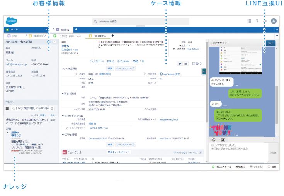Screen dimensions: 284x196
Task: Switch to the [LINE] 岩井 / Iwai subtab
Action: (x=67, y=36)
